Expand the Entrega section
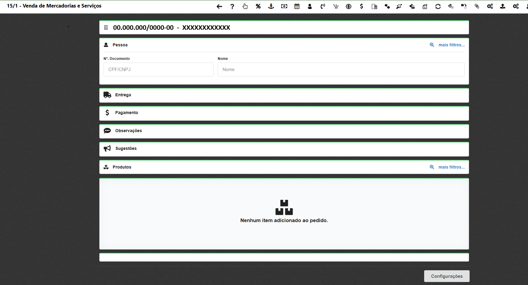This screenshot has height=285, width=528. coord(123,95)
